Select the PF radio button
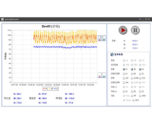This screenshot has width=152, height=127. [132, 96]
